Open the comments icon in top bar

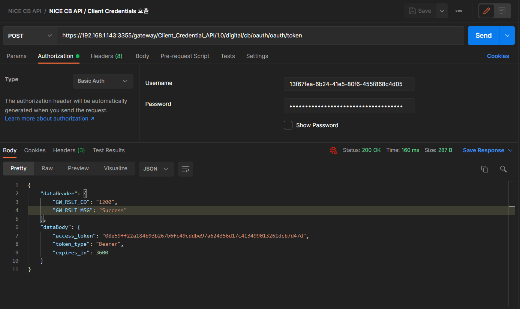click(502, 11)
